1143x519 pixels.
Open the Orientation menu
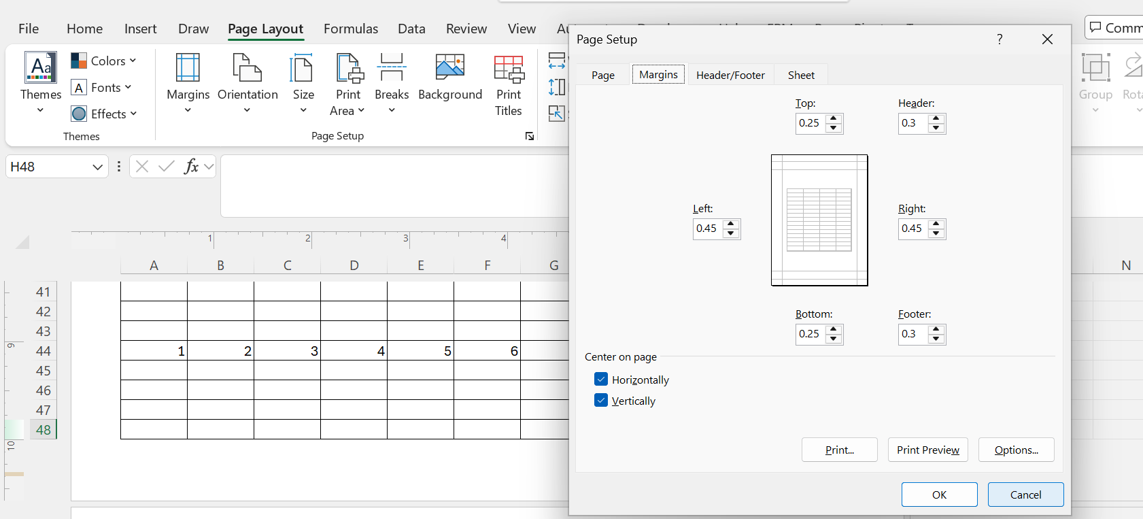[x=248, y=84]
